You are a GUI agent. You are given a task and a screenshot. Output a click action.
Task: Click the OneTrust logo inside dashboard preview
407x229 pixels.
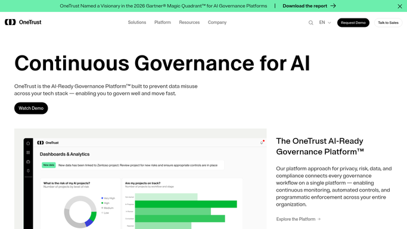point(48,143)
